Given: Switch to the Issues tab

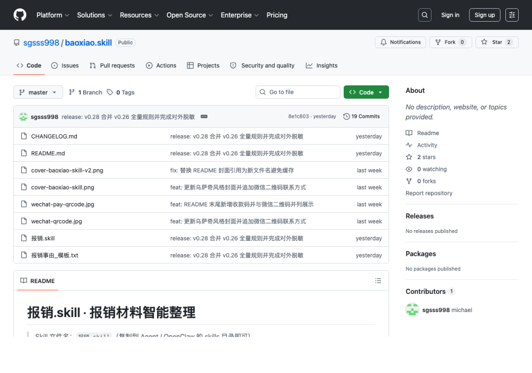Looking at the screenshot, I should tap(65, 65).
